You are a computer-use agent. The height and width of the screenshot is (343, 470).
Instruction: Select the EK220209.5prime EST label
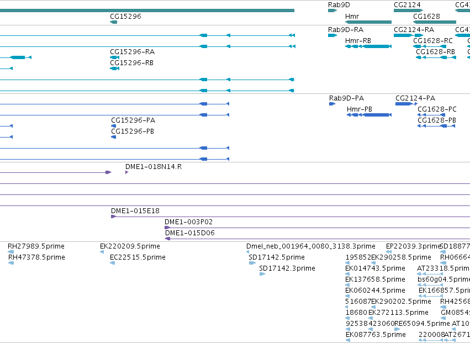130,246
